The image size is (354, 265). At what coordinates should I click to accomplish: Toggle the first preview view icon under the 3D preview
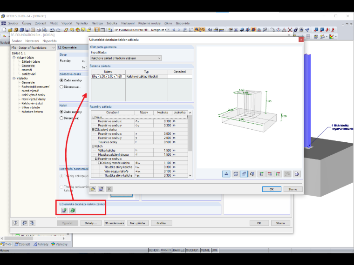226,174
